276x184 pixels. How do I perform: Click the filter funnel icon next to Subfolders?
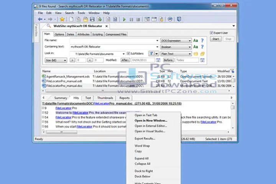(151, 54)
